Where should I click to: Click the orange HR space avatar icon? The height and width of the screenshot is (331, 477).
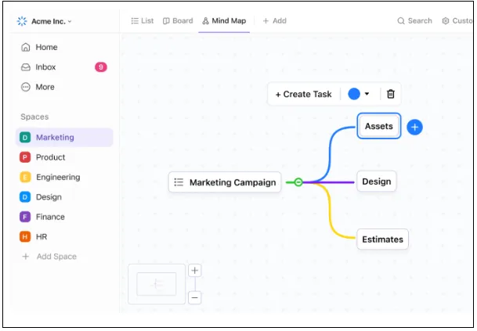[25, 237]
